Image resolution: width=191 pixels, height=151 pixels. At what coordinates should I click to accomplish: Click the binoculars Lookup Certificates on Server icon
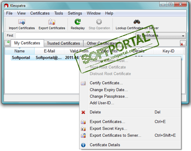point(137,22)
